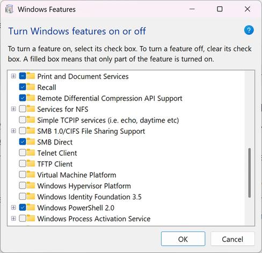The width and height of the screenshot is (262, 253).
Task: Click the Cancel button
Action: (232, 239)
